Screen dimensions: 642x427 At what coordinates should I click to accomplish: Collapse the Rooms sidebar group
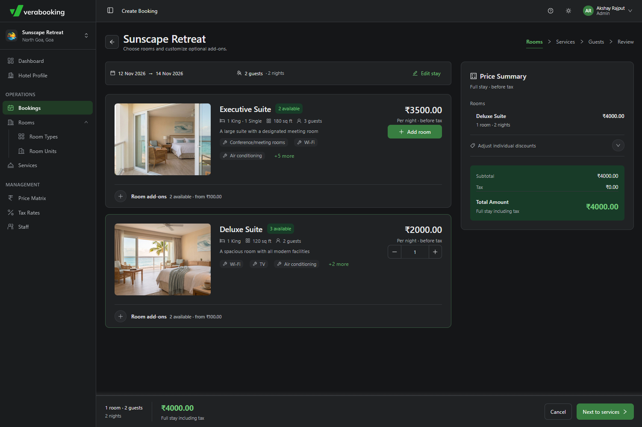pos(48,123)
